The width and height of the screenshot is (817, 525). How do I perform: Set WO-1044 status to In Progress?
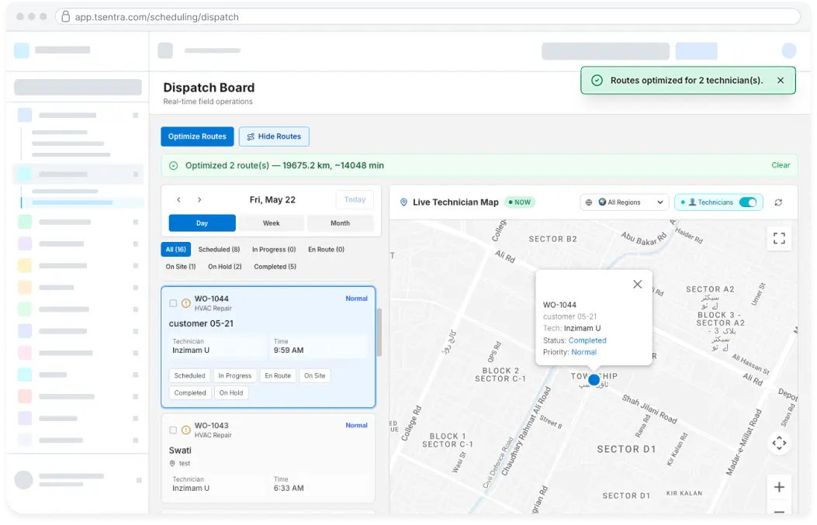(234, 375)
